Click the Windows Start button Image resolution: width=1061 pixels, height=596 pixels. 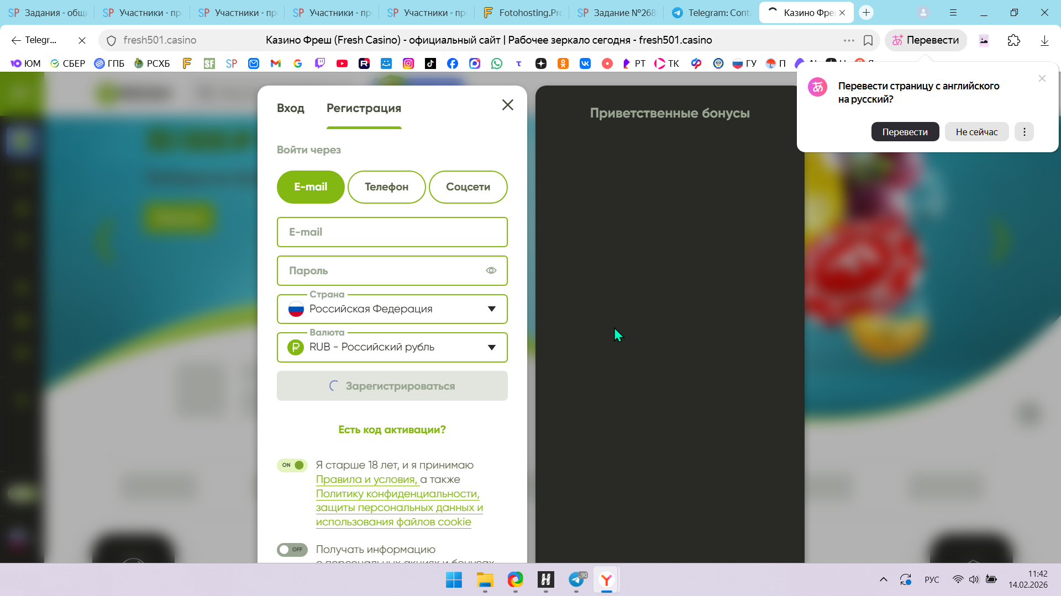454,579
